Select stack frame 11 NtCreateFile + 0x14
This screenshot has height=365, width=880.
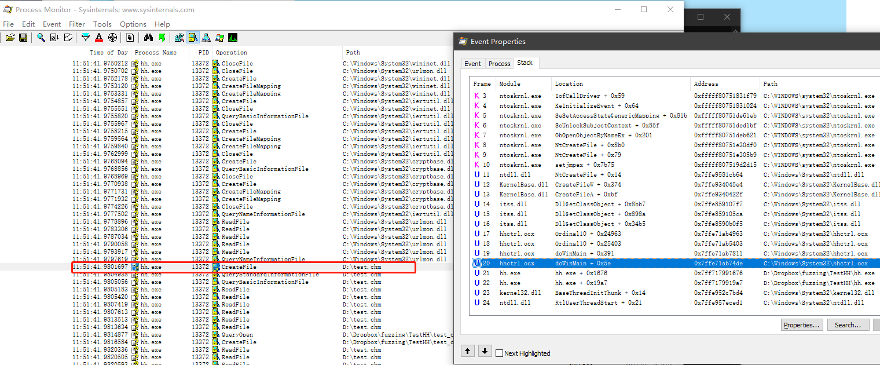coord(674,175)
